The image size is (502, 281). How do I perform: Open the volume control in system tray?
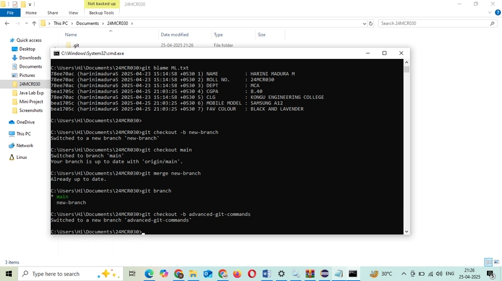click(x=439, y=273)
